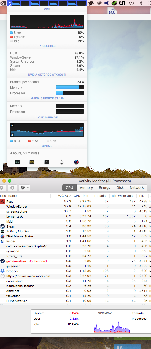Click the Steam process icon

pyautogui.click(x=2, y=226)
